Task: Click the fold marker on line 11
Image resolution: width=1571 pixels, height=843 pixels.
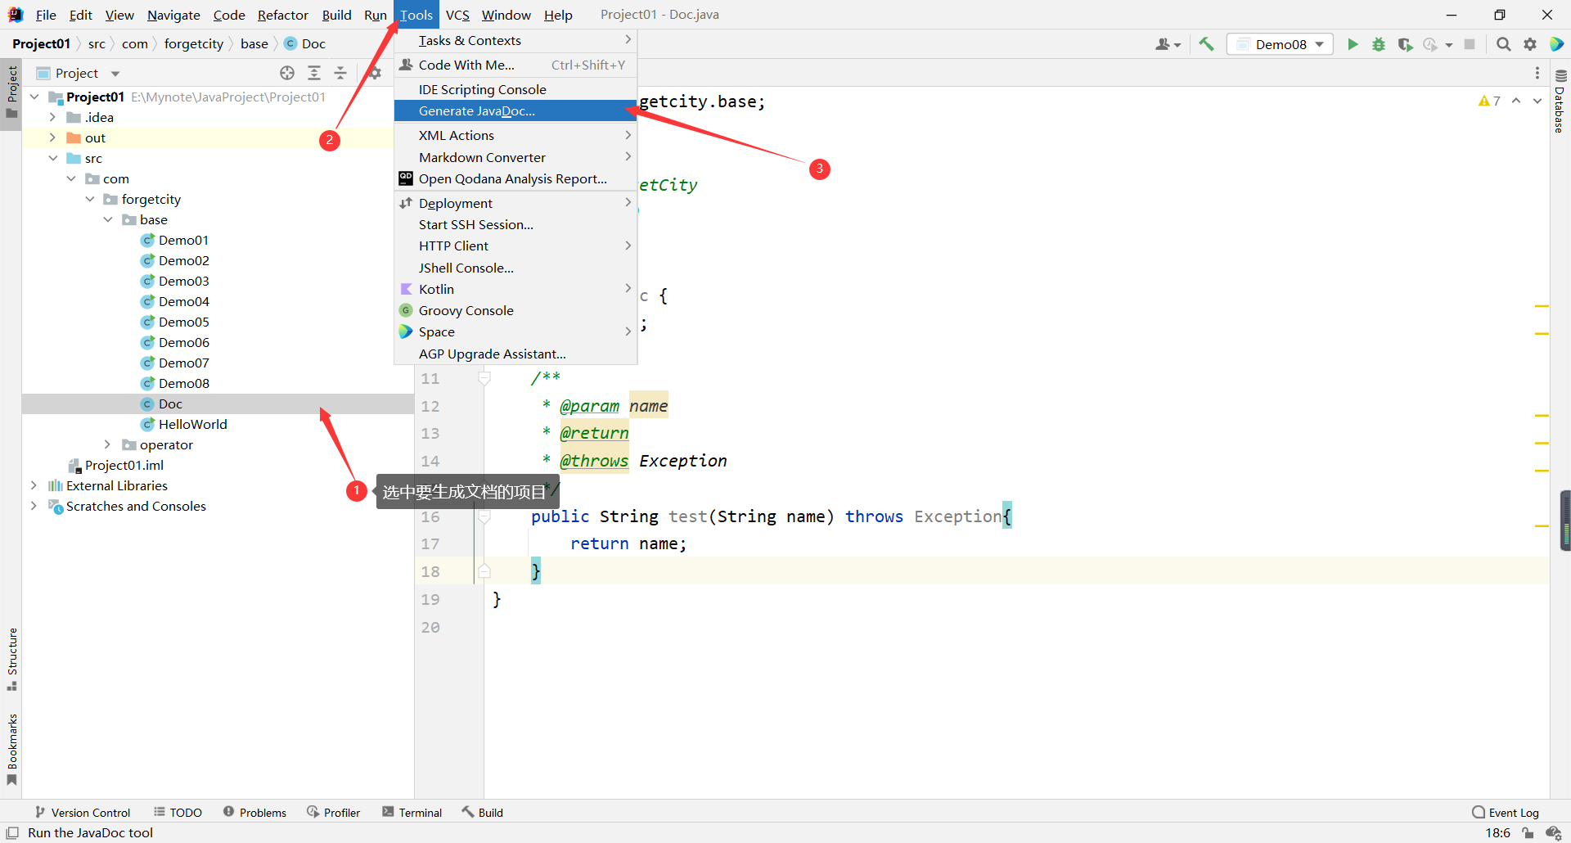Action: (x=484, y=378)
